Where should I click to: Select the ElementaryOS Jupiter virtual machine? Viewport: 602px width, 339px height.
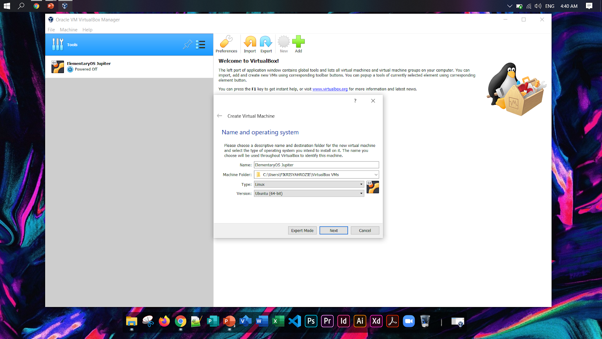point(129,67)
